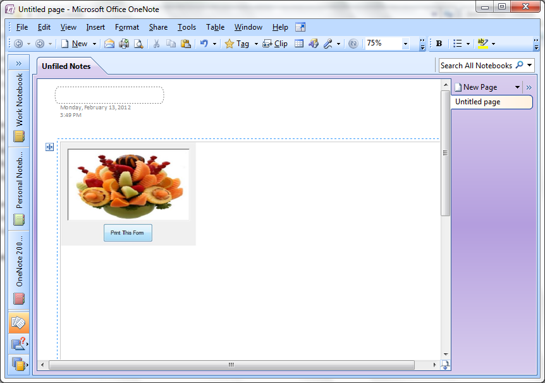Screen dimensions: 545x383
Task: Open the Table menu
Action: (x=215, y=27)
